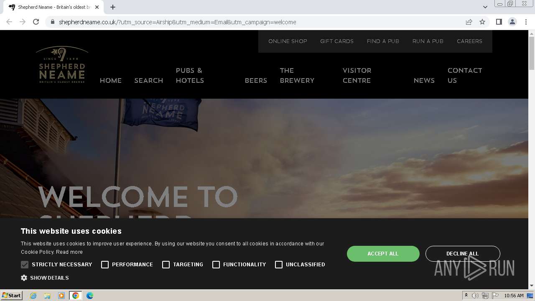Expand Show Details for cookies
The height and width of the screenshot is (301, 535).
tap(49, 278)
